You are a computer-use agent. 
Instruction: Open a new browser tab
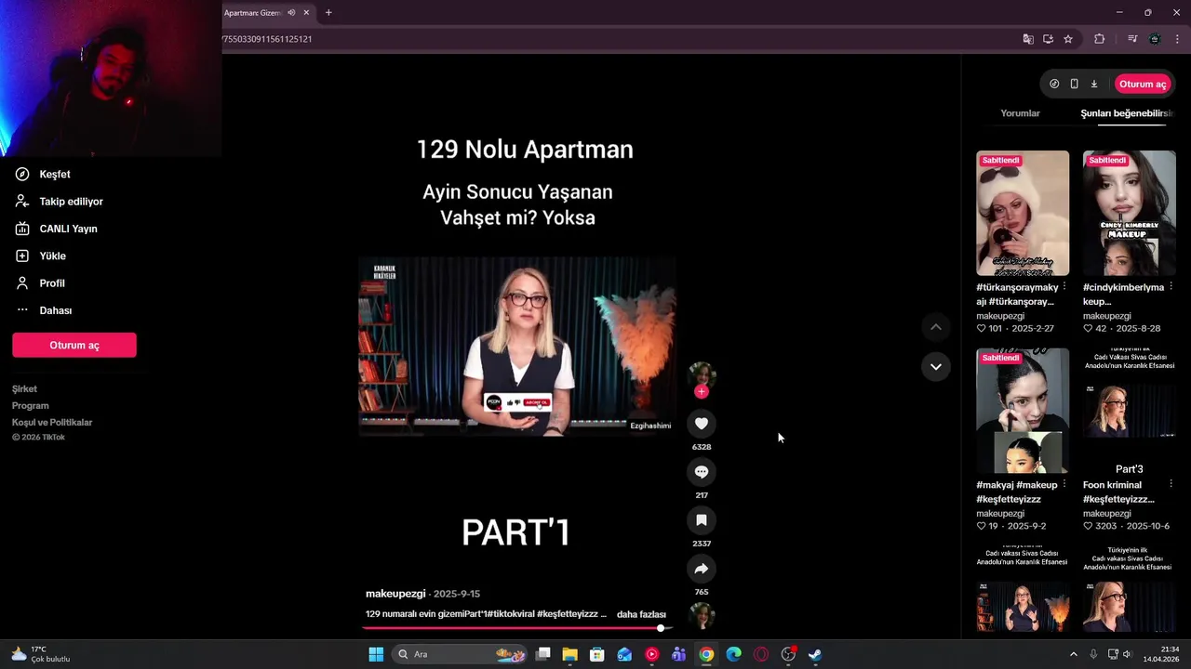tap(328, 13)
